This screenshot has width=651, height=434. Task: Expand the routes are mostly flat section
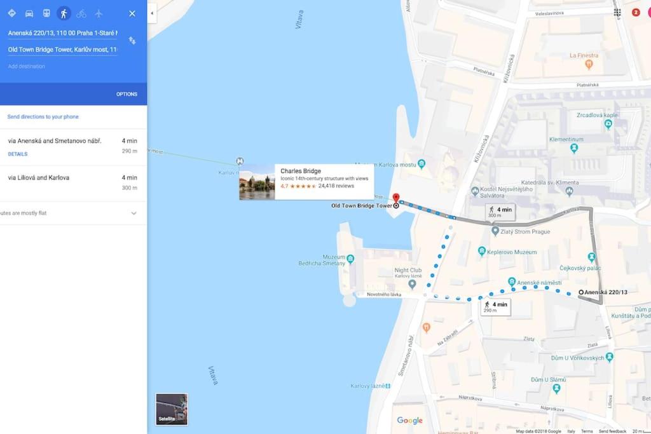point(73,214)
